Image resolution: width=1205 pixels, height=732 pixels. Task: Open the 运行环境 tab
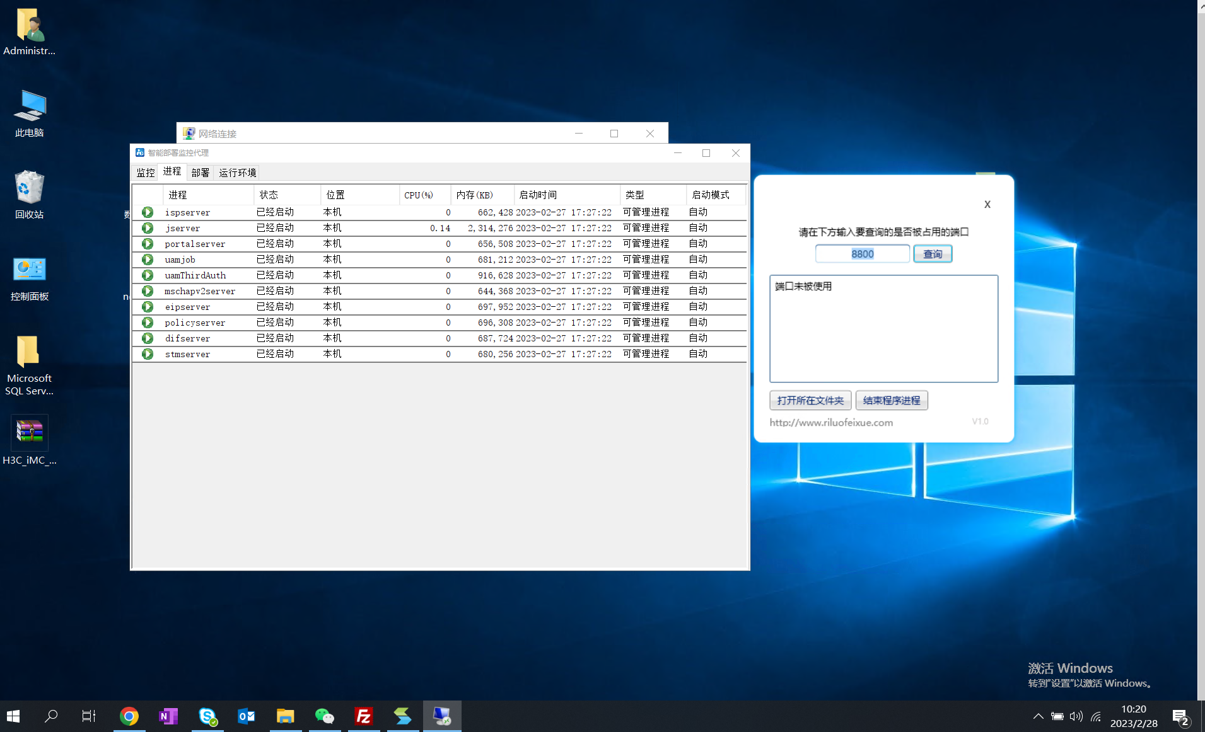pyautogui.click(x=237, y=173)
